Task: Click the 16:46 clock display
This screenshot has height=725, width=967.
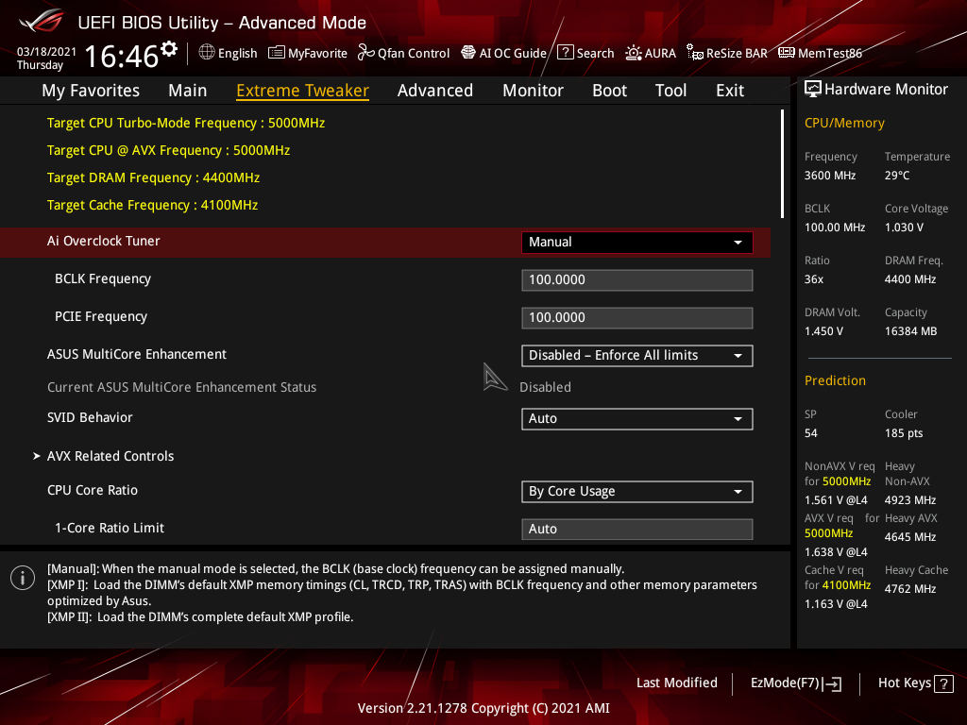Action: tap(122, 56)
